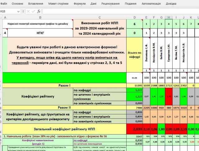
Task: Select column E header
Action: click(x=146, y=17)
